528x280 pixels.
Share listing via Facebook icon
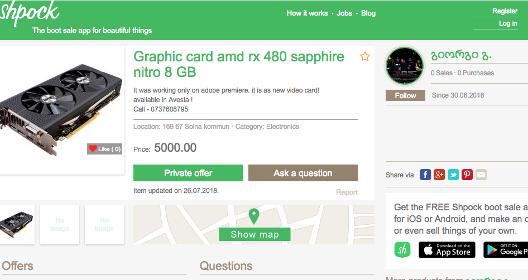[425, 175]
